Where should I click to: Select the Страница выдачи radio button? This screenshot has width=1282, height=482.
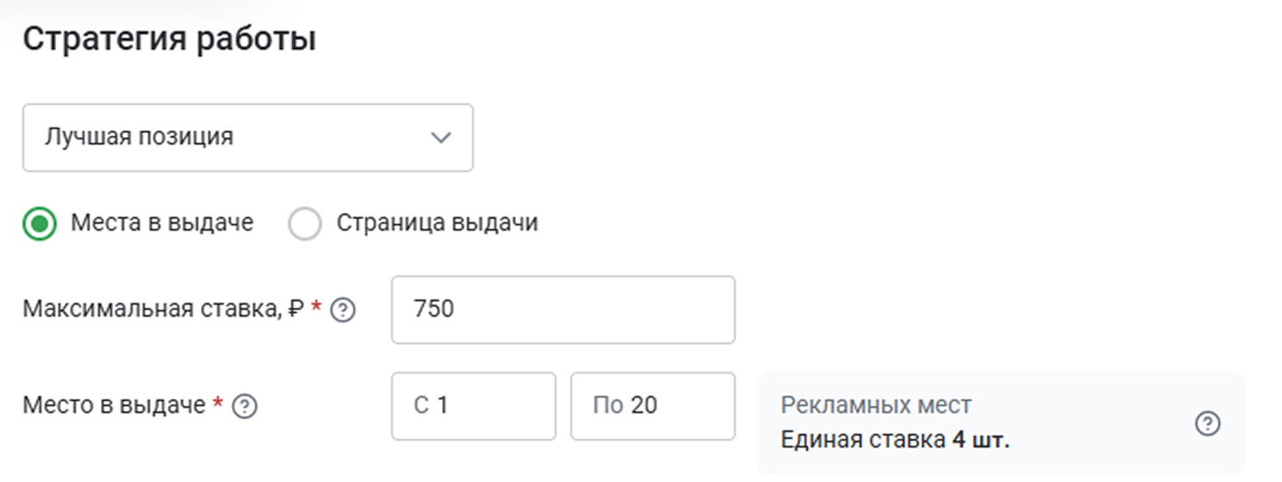305,224
